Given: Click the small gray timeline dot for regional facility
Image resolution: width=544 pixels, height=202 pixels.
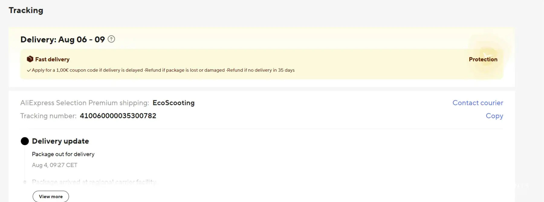Looking at the screenshot, I should 25,182.
